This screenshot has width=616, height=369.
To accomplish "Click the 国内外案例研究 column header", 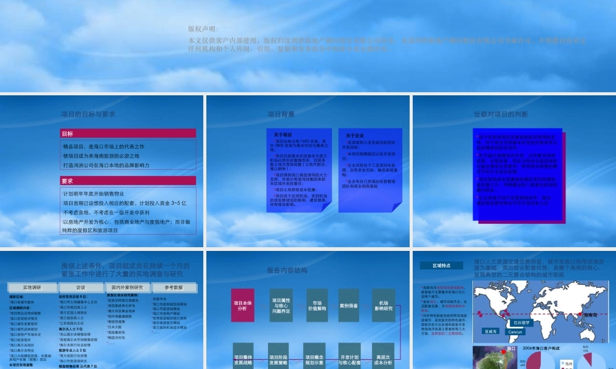I will click(128, 287).
